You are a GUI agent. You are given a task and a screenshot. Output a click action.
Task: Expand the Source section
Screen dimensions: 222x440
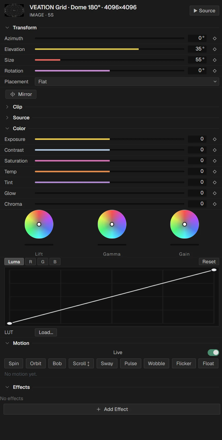coord(7,118)
